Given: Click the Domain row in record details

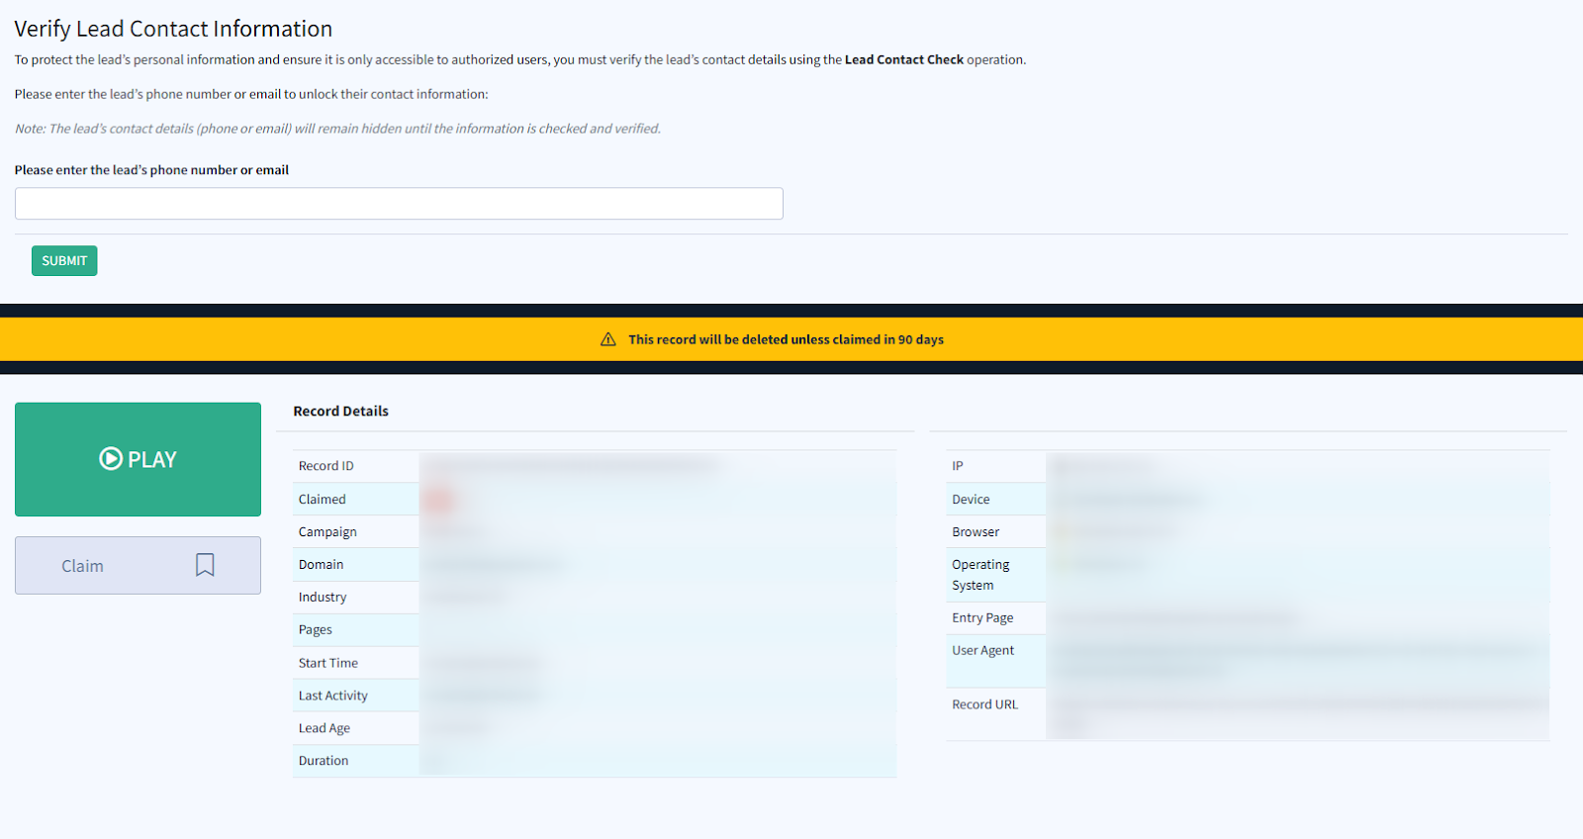Looking at the screenshot, I should (322, 565).
